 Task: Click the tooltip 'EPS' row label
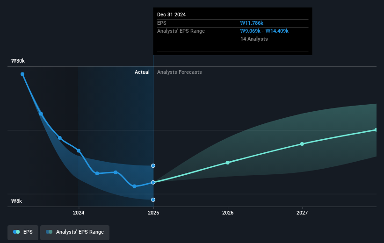click(162, 23)
